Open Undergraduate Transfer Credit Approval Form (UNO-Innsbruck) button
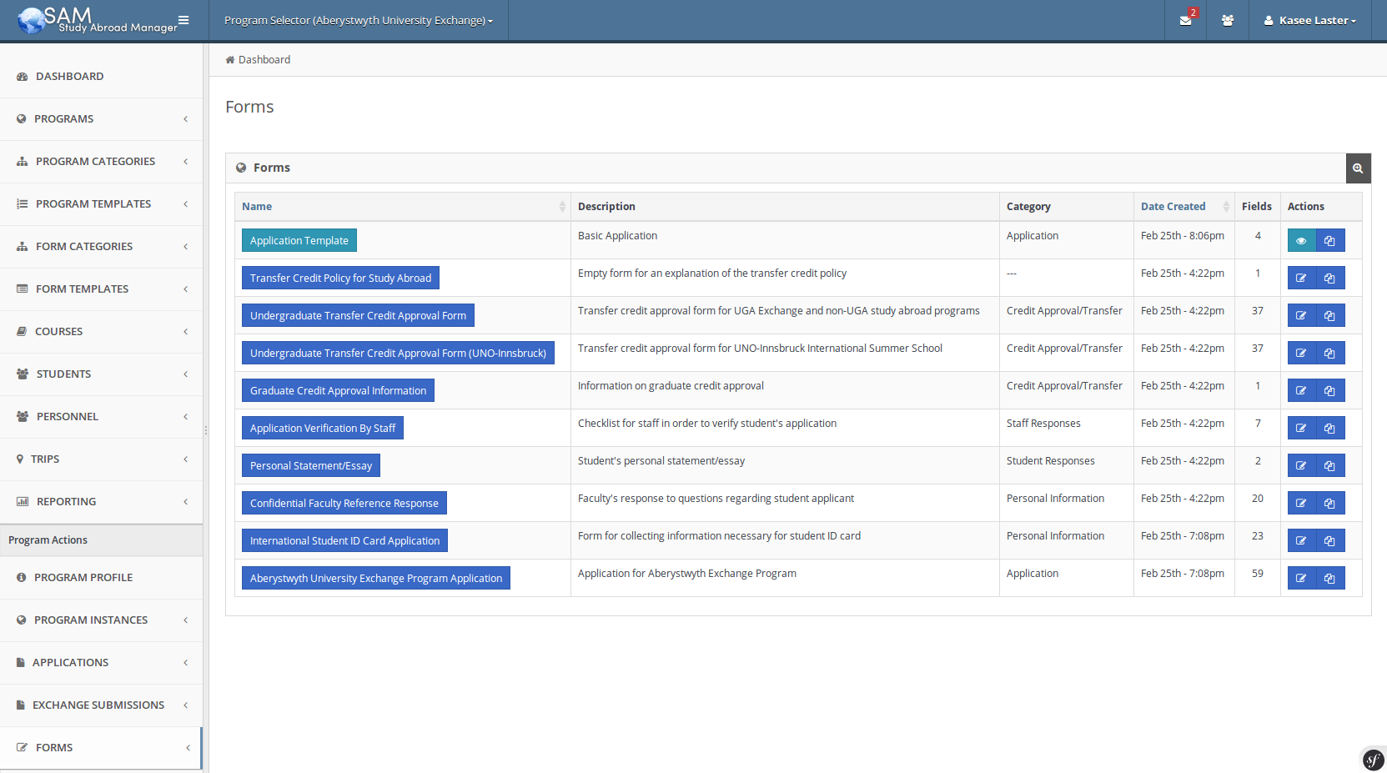Viewport: 1387px width, 773px height. click(x=398, y=353)
